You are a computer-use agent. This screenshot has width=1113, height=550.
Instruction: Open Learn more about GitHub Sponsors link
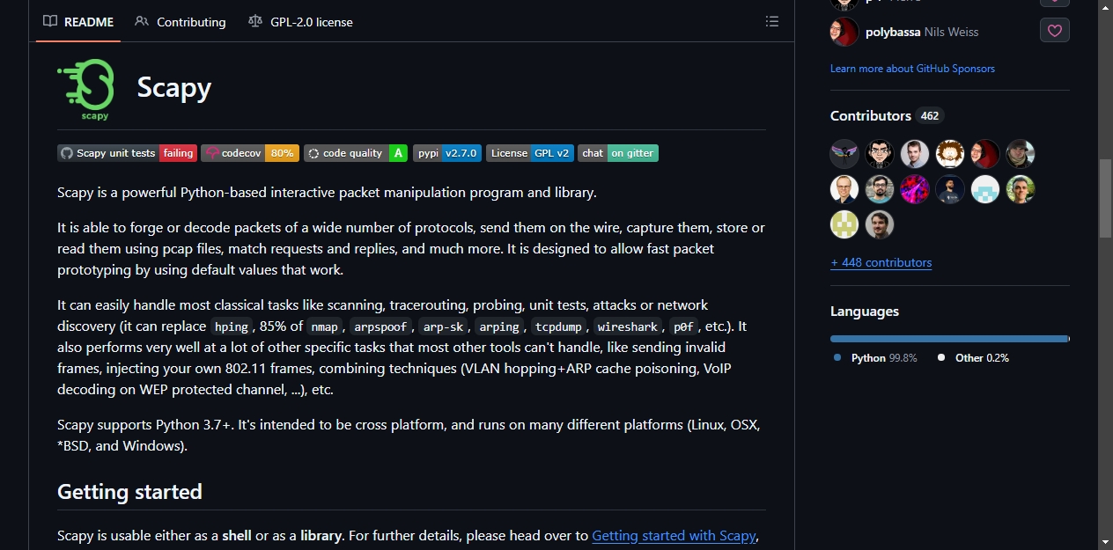[x=912, y=69]
